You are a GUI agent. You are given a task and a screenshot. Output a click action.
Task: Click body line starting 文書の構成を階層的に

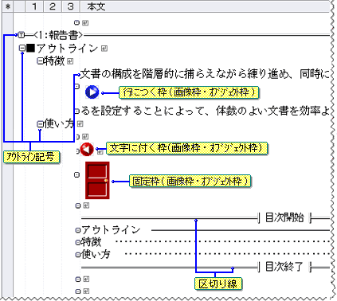(205, 74)
